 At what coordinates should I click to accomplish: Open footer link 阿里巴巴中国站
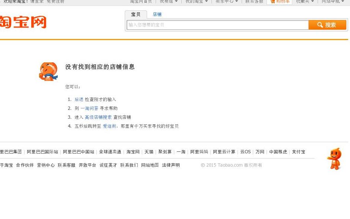tap(79, 152)
